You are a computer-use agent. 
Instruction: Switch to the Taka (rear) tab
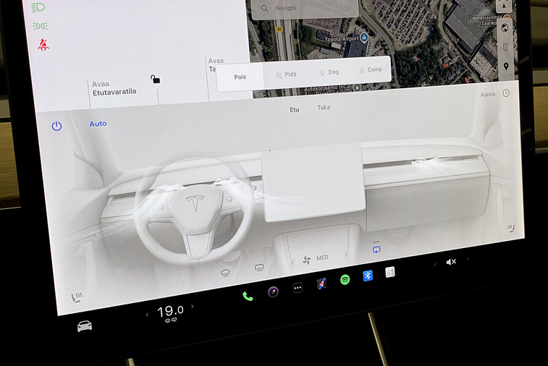coord(324,108)
